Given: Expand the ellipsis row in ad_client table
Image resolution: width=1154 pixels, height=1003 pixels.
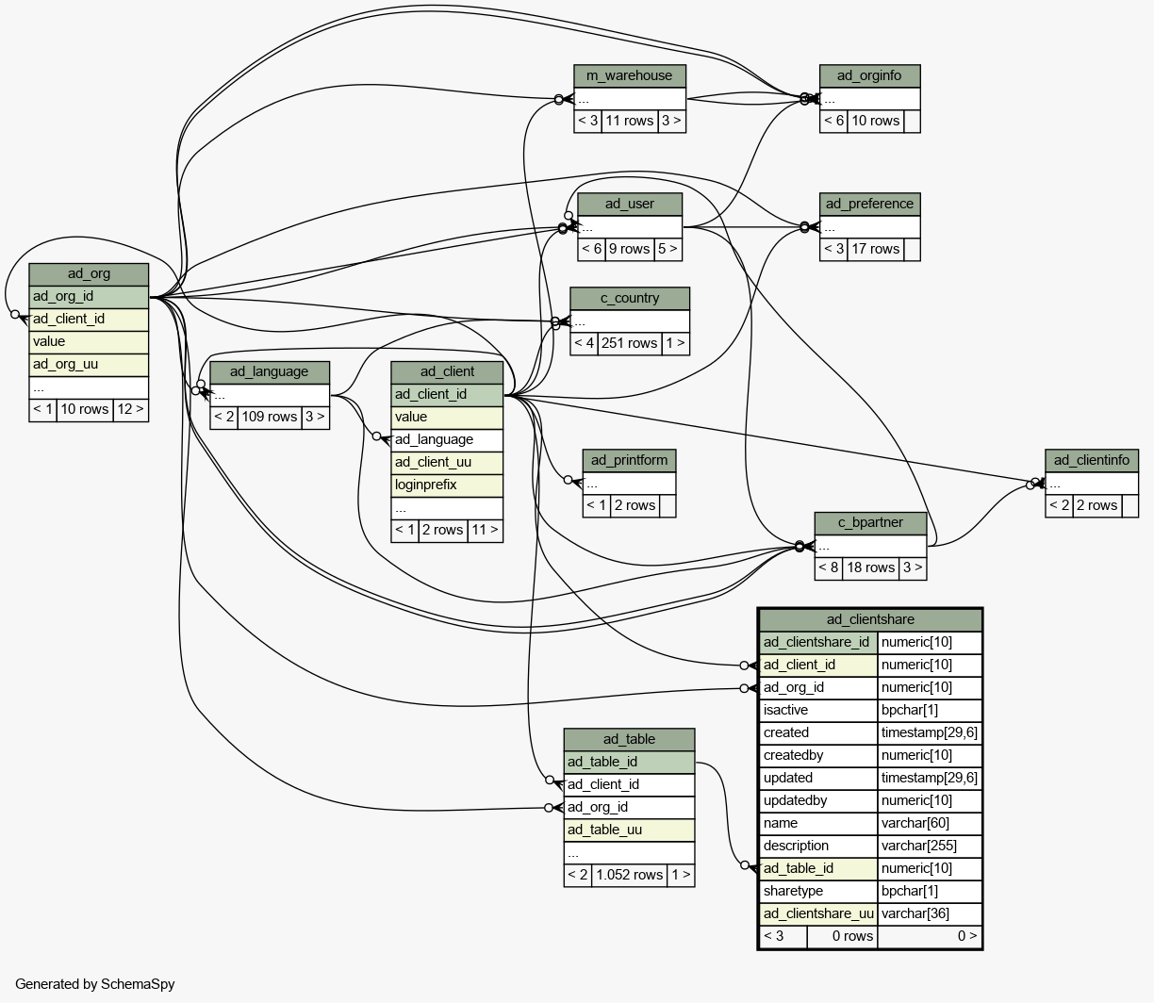Looking at the screenshot, I should pyautogui.click(x=447, y=507).
